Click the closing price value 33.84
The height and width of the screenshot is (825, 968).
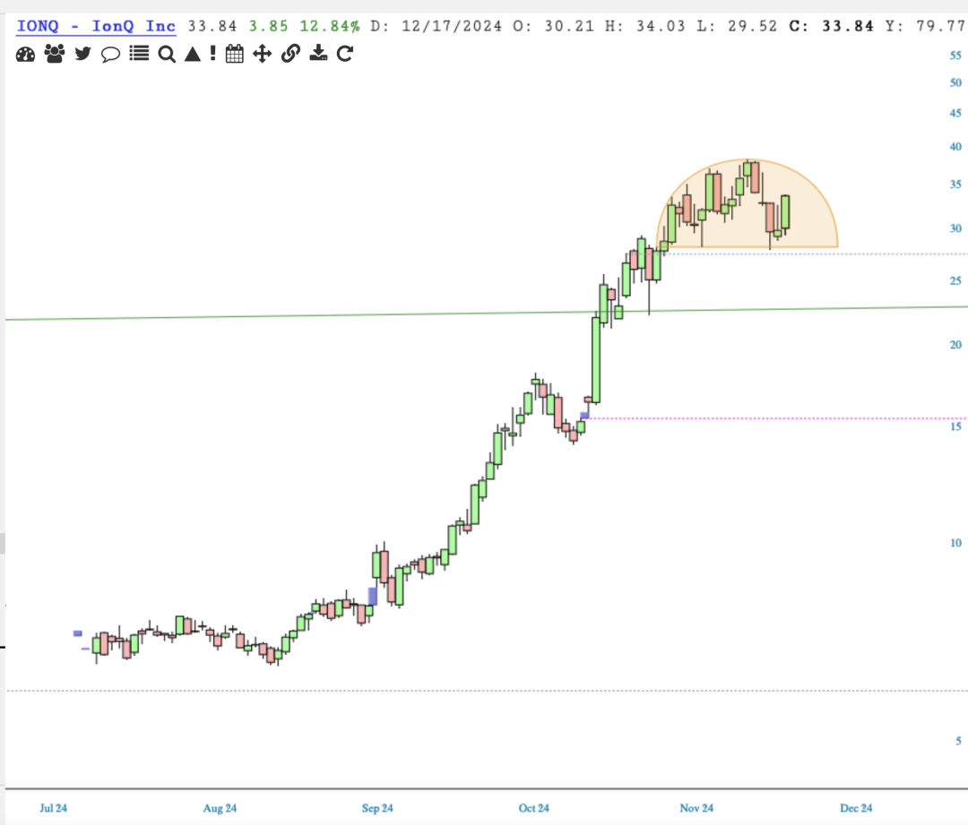coord(848,26)
